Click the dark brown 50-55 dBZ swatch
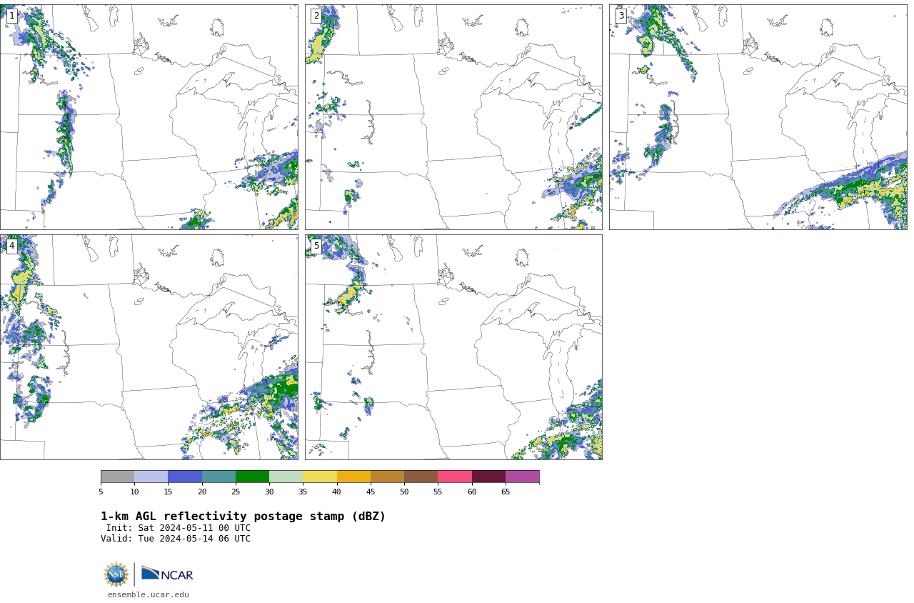This screenshot has height=603, width=914. pyautogui.click(x=421, y=477)
